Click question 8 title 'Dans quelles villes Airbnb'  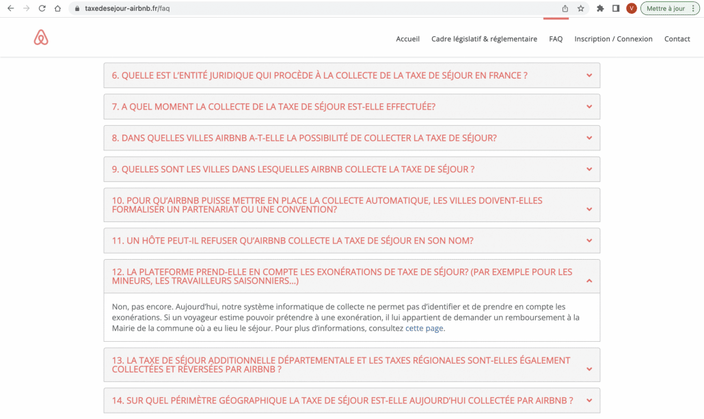(x=304, y=138)
